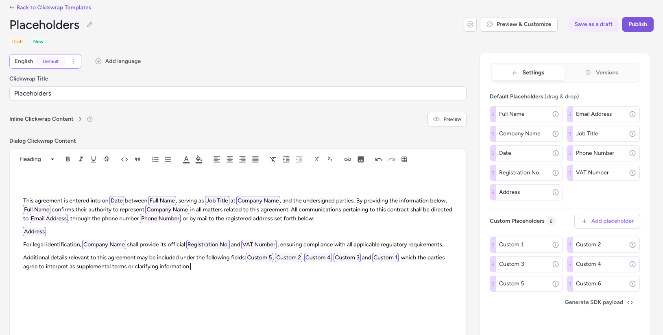Open the English language options menu
This screenshot has width=663, height=335.
[x=73, y=61]
